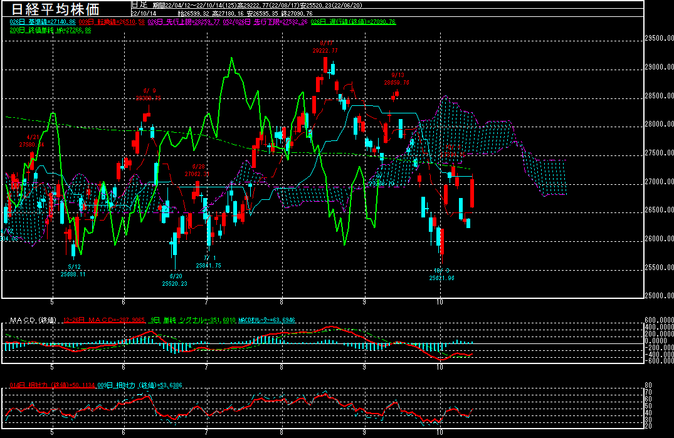Click the 29500.00 price axis label

coord(659,38)
